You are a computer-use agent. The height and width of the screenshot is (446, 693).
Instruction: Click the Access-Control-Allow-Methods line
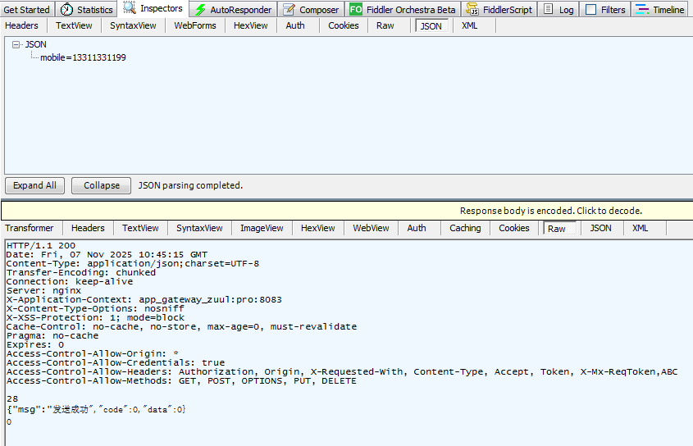point(181,380)
